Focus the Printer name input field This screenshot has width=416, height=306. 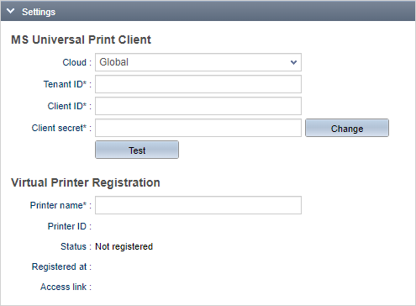pos(198,205)
